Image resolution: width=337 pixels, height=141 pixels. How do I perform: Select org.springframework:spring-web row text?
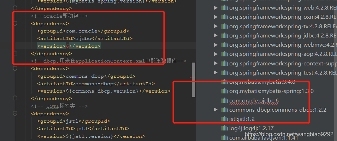pyautogui.click(x=283, y=8)
